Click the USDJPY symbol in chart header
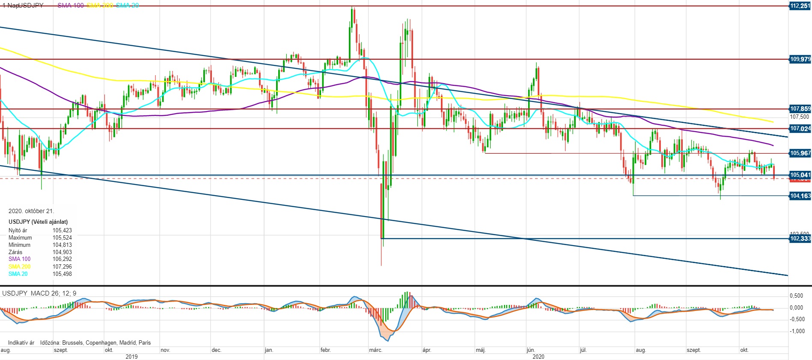812x360 pixels. pyautogui.click(x=31, y=6)
